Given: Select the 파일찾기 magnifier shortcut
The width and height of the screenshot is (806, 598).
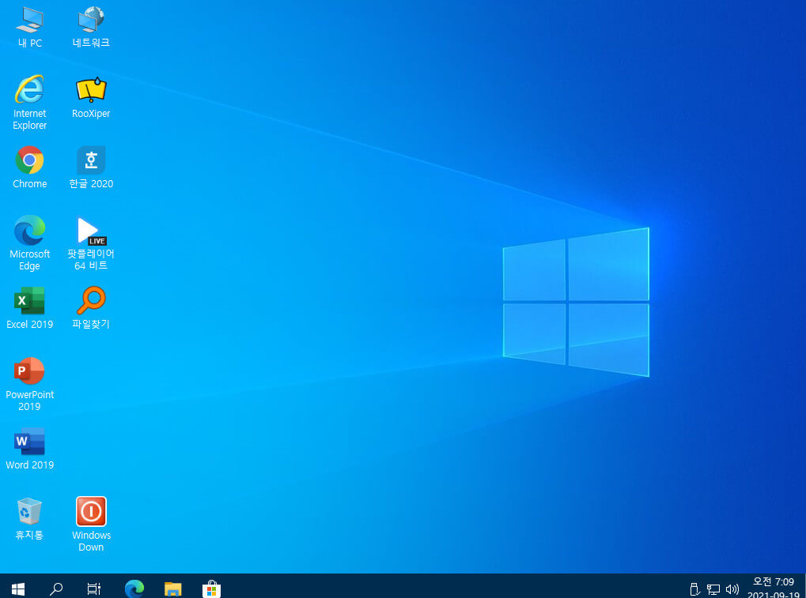Looking at the screenshot, I should (x=91, y=308).
